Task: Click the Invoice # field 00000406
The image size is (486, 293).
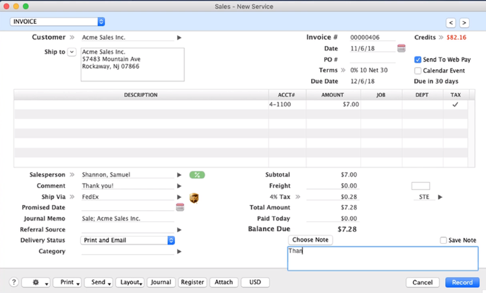Action: [x=373, y=38]
